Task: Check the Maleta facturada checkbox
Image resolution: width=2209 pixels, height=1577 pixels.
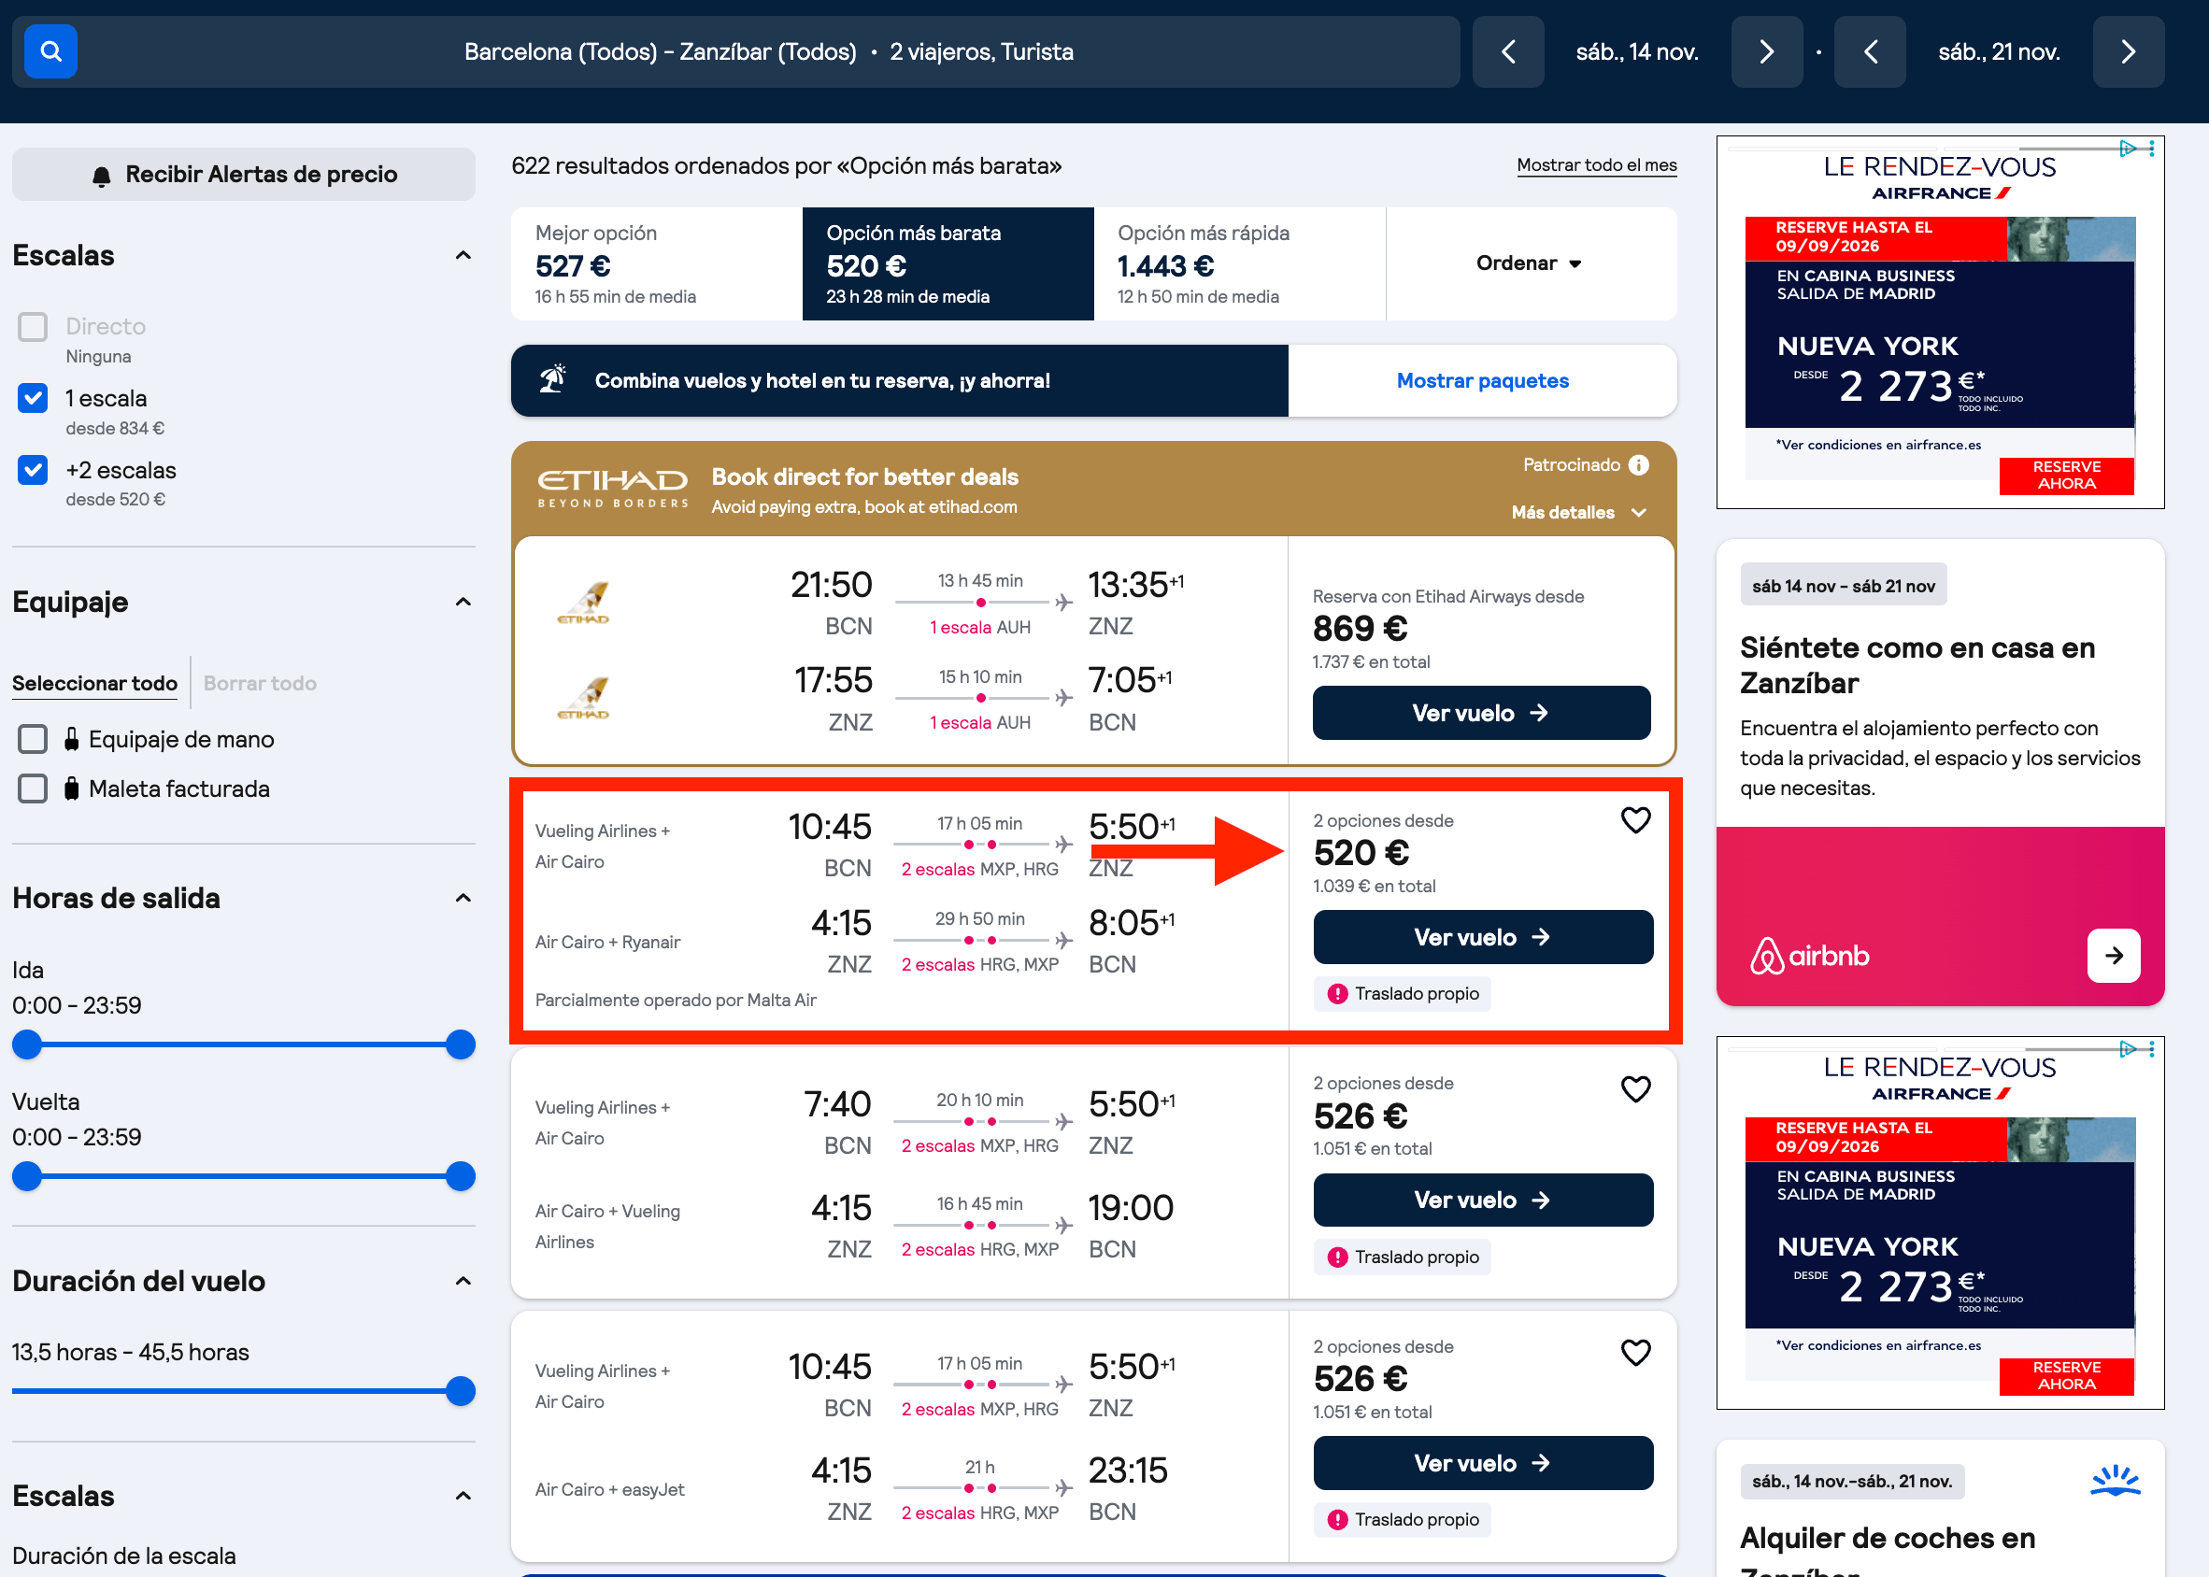Action: click(33, 788)
